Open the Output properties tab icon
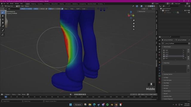191x107 pixels. tap(159, 47)
